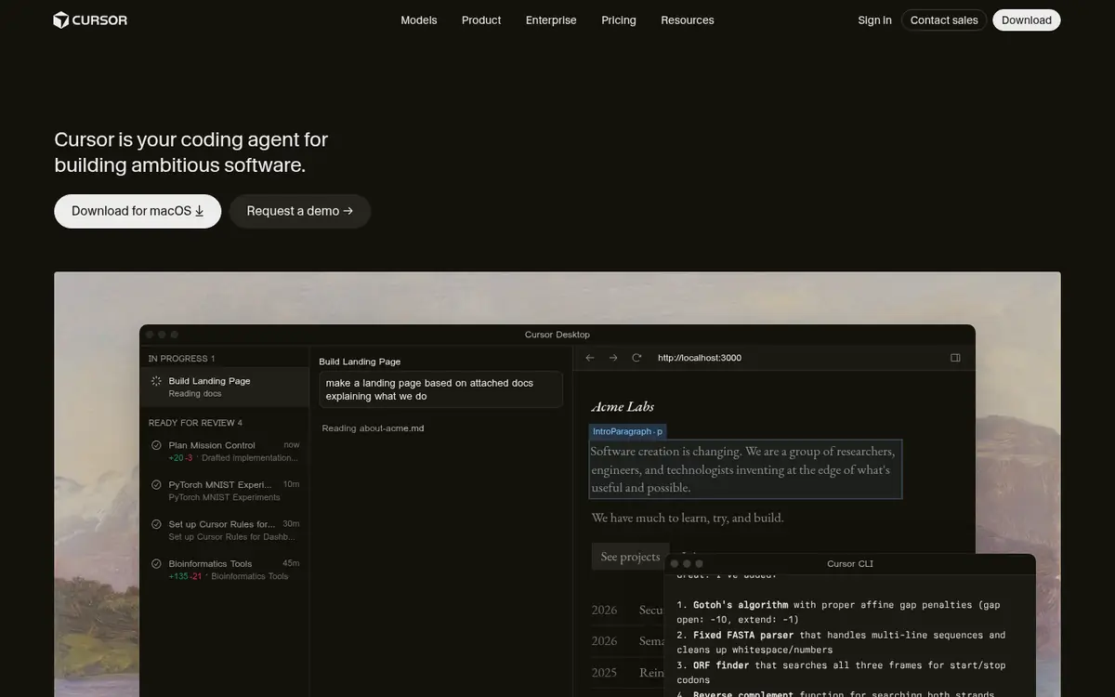This screenshot has height=697, width=1115.
Task: Open the Models menu
Action: click(419, 20)
